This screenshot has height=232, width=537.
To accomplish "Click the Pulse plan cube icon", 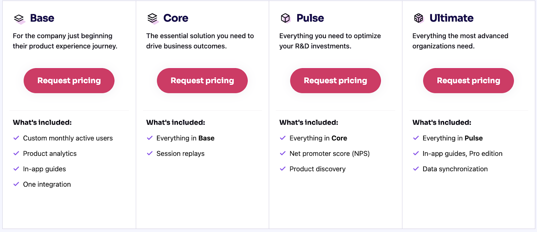I will [x=285, y=18].
